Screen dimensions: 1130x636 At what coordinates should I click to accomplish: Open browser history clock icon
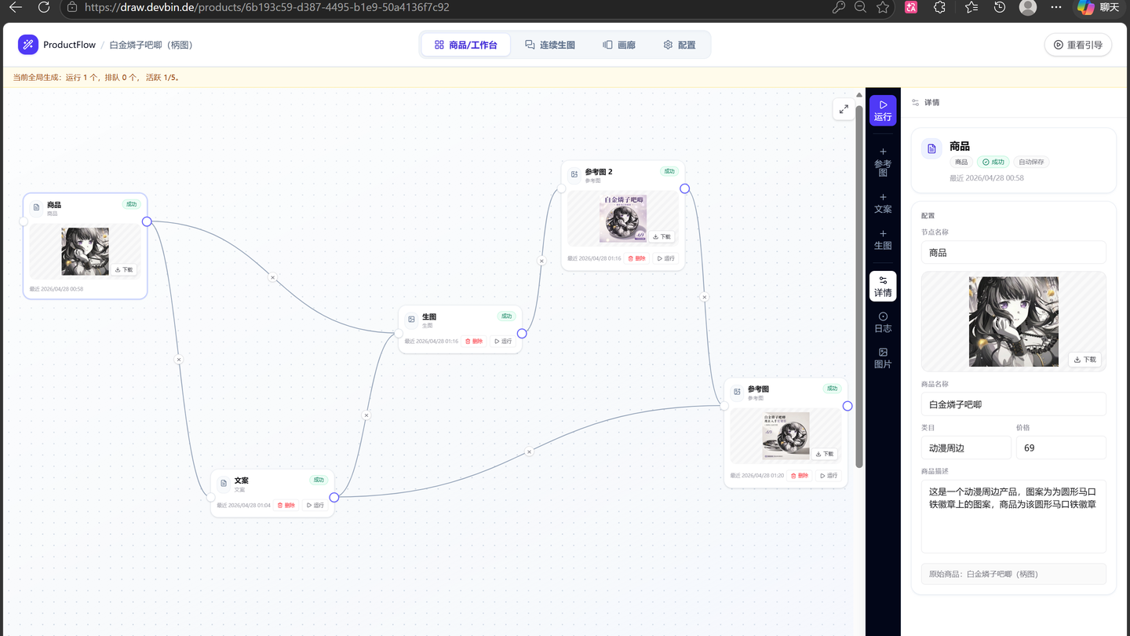1000,7
